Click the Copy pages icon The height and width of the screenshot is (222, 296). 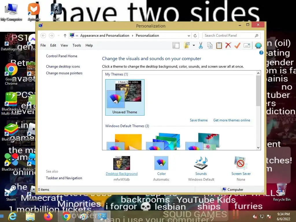click(x=210, y=45)
